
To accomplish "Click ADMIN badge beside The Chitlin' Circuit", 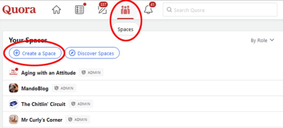I will click(x=81, y=104).
